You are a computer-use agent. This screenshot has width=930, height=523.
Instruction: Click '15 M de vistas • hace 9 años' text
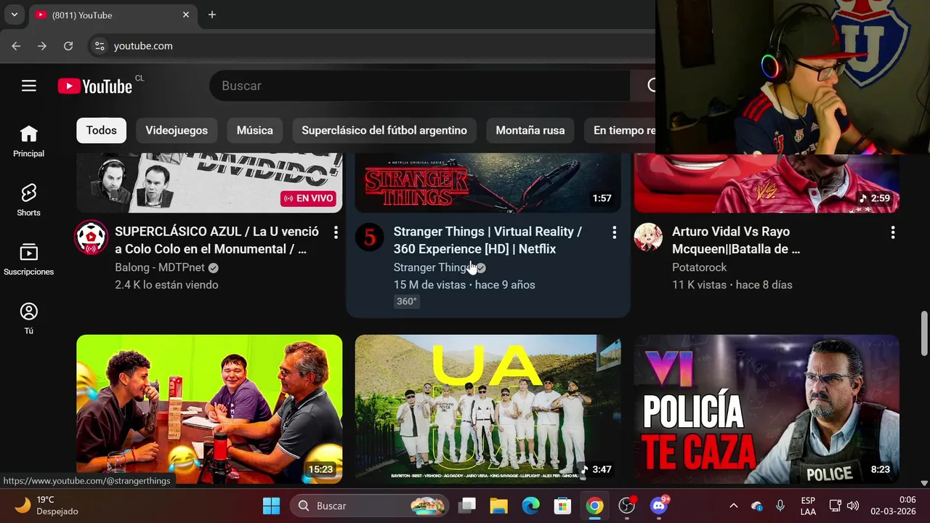point(464,285)
